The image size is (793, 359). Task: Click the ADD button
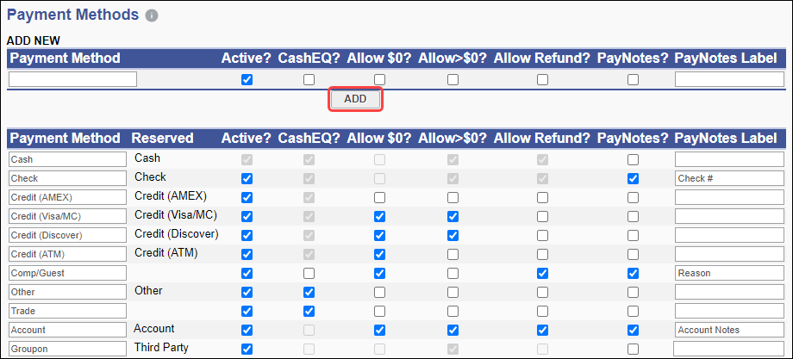355,99
